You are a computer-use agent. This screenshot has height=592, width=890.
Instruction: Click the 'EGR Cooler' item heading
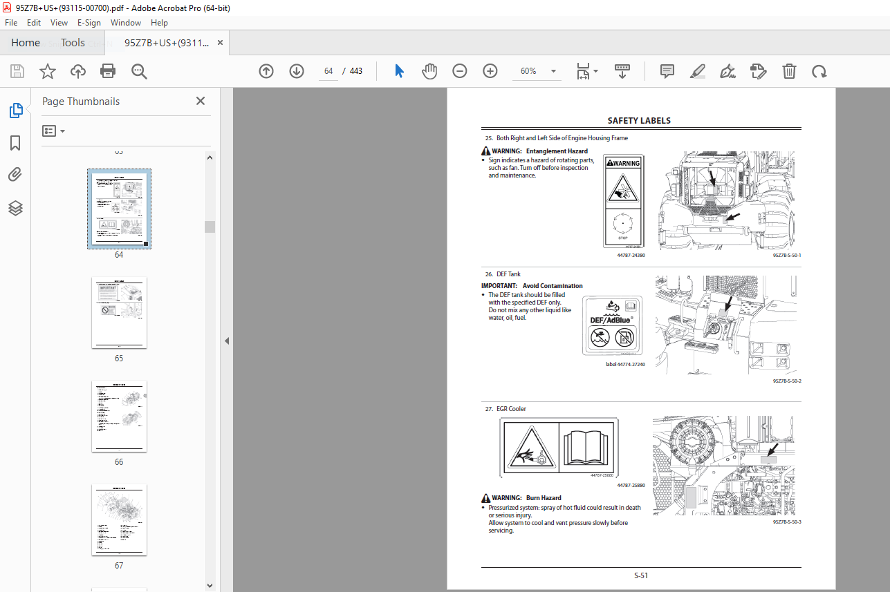pos(511,409)
